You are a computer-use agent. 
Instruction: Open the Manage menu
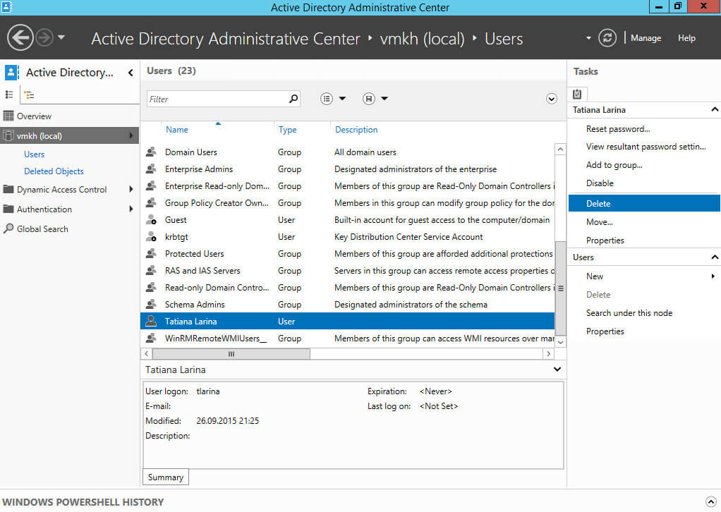point(646,38)
